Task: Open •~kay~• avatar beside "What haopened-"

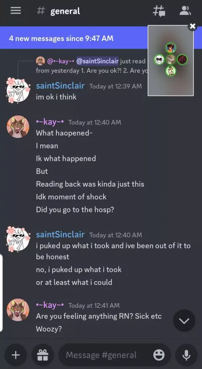Action: pos(18,127)
